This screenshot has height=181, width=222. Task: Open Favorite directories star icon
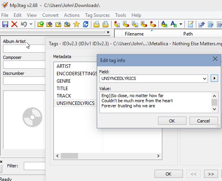click(76, 24)
